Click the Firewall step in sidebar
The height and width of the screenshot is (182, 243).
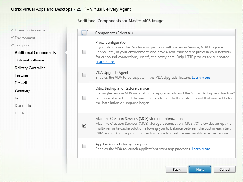[x=21, y=83]
